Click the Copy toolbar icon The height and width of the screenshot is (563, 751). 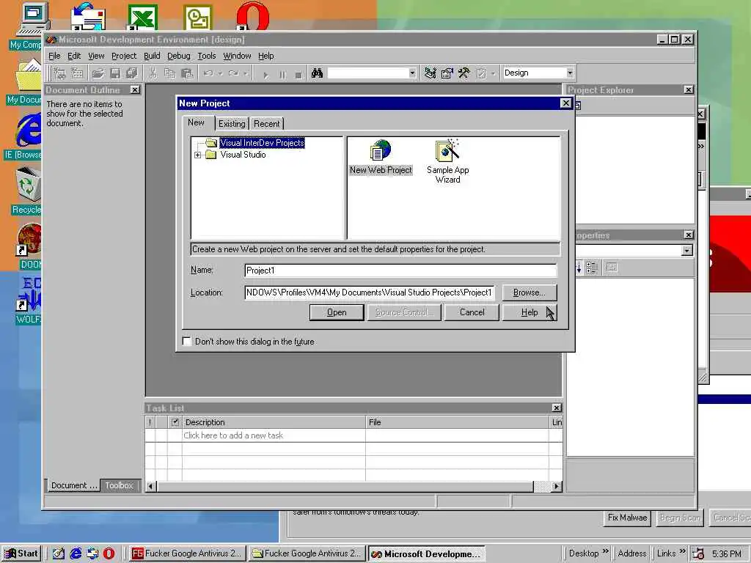(170, 73)
